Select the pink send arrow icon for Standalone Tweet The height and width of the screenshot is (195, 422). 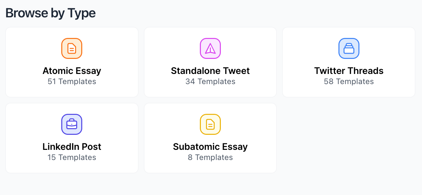(x=210, y=48)
